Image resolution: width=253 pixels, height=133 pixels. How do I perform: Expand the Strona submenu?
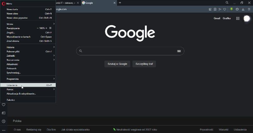(x=28, y=24)
